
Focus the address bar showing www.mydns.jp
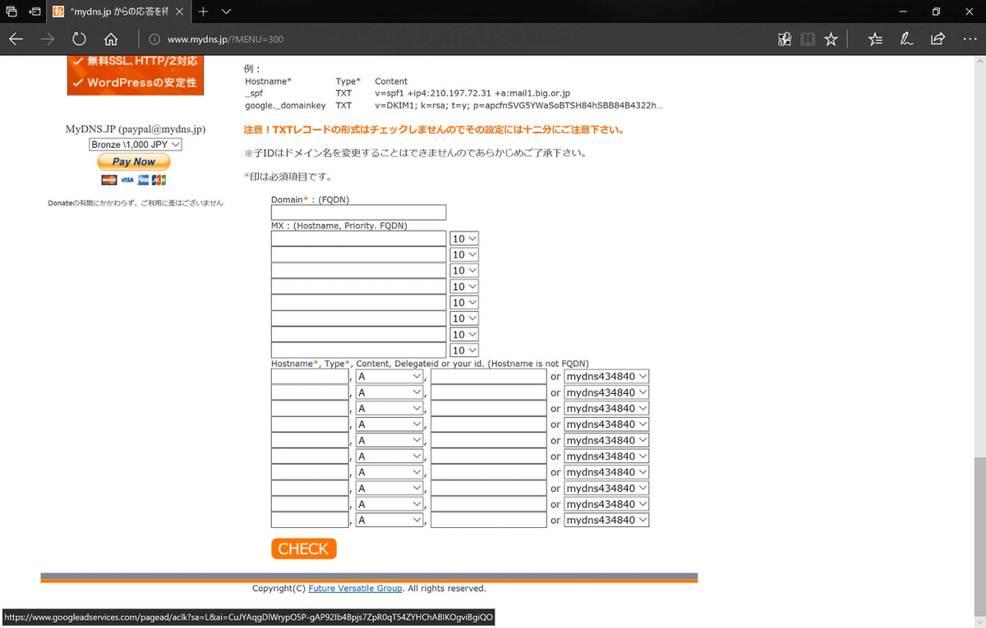(460, 39)
